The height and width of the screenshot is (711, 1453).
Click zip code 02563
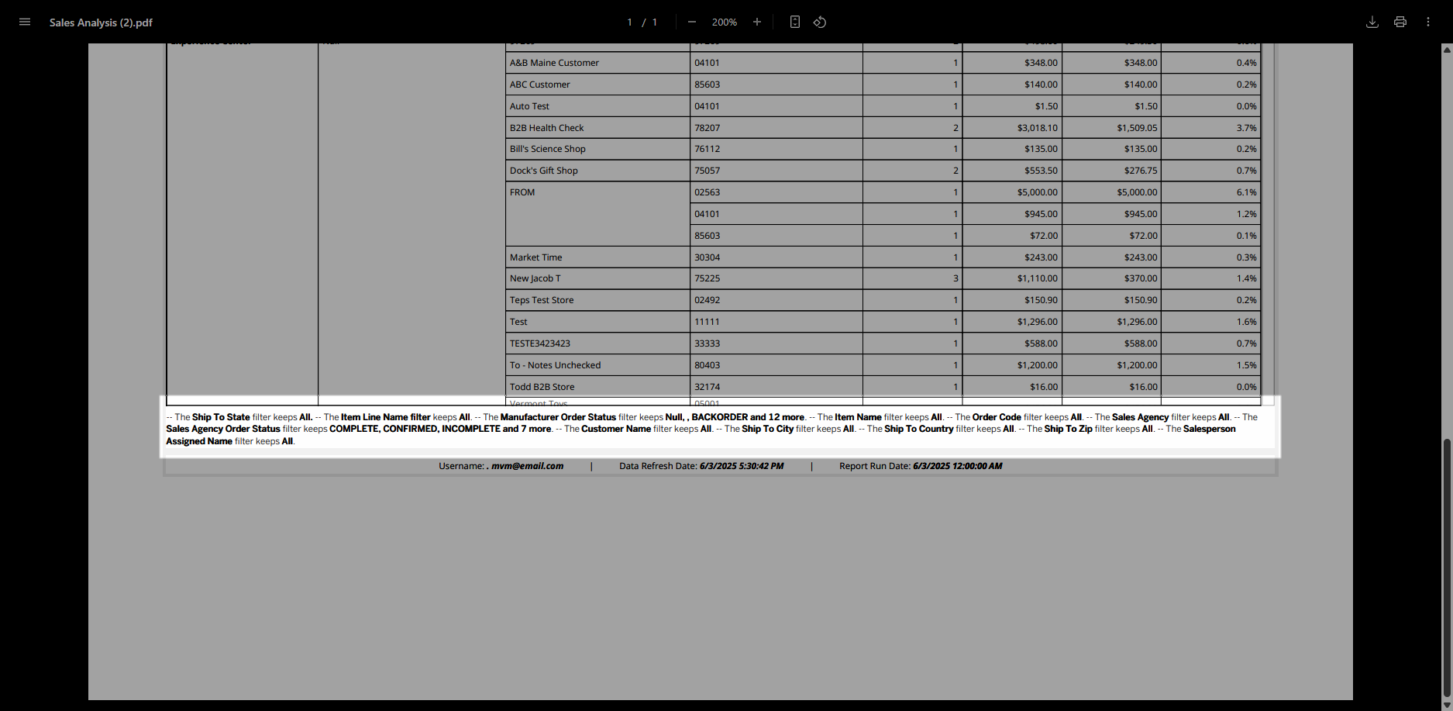coord(707,192)
